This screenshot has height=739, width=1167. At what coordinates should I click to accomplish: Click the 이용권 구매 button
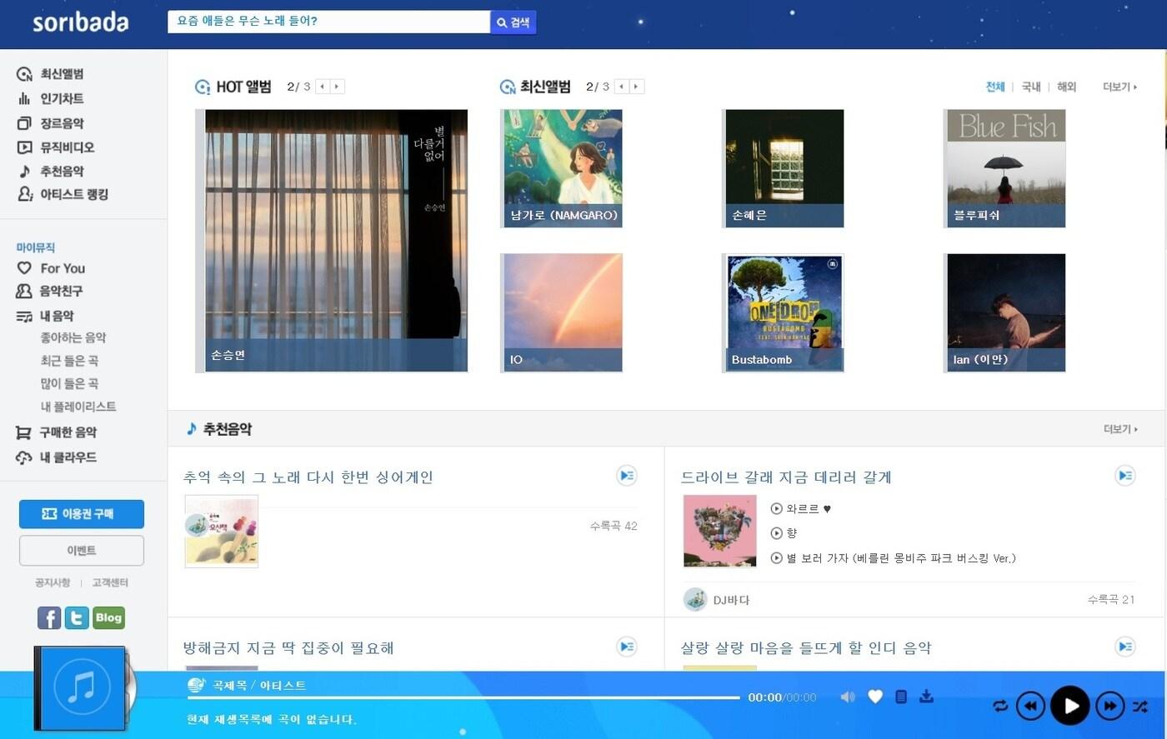tap(81, 514)
